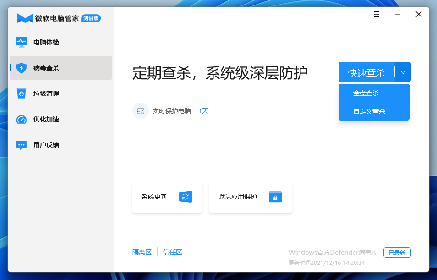Click the virus scan shield icon
Image resolution: width=437 pixels, height=280 pixels.
[x=22, y=68]
